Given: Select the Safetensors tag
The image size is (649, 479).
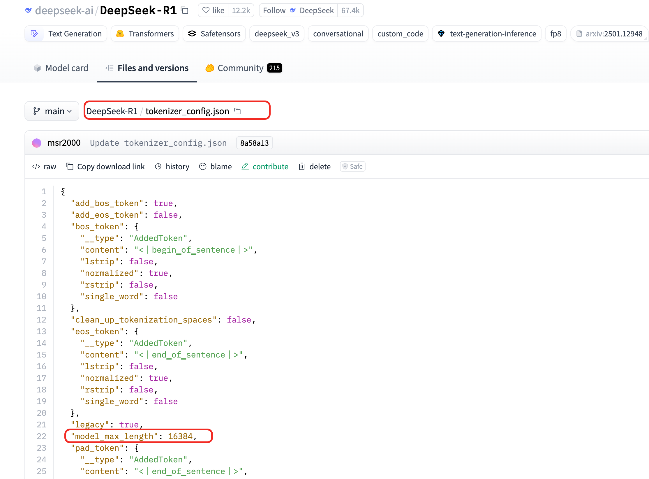Looking at the screenshot, I should click(x=214, y=34).
